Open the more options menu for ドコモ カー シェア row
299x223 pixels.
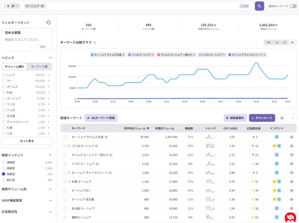pos(292,164)
